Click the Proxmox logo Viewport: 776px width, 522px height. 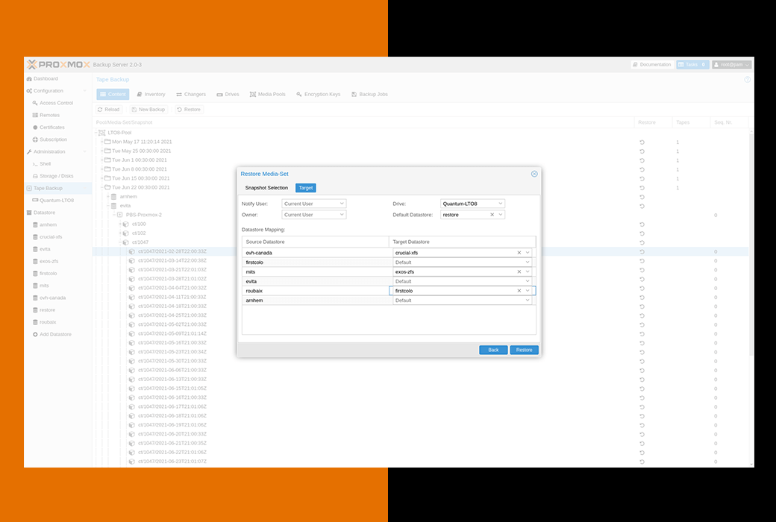(58, 65)
